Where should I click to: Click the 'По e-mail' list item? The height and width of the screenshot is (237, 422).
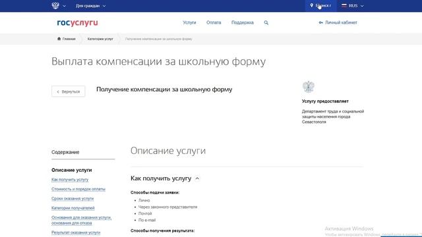147,220
